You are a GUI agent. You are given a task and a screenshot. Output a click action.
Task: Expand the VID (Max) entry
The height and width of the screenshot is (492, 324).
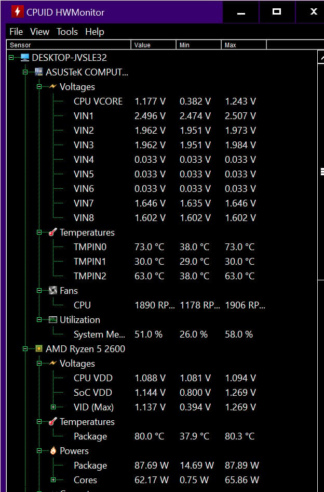[x=53, y=407]
